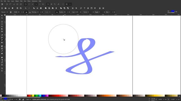Increase the Mass value
Viewport: 181px width, 101px height.
click(x=115, y=12)
